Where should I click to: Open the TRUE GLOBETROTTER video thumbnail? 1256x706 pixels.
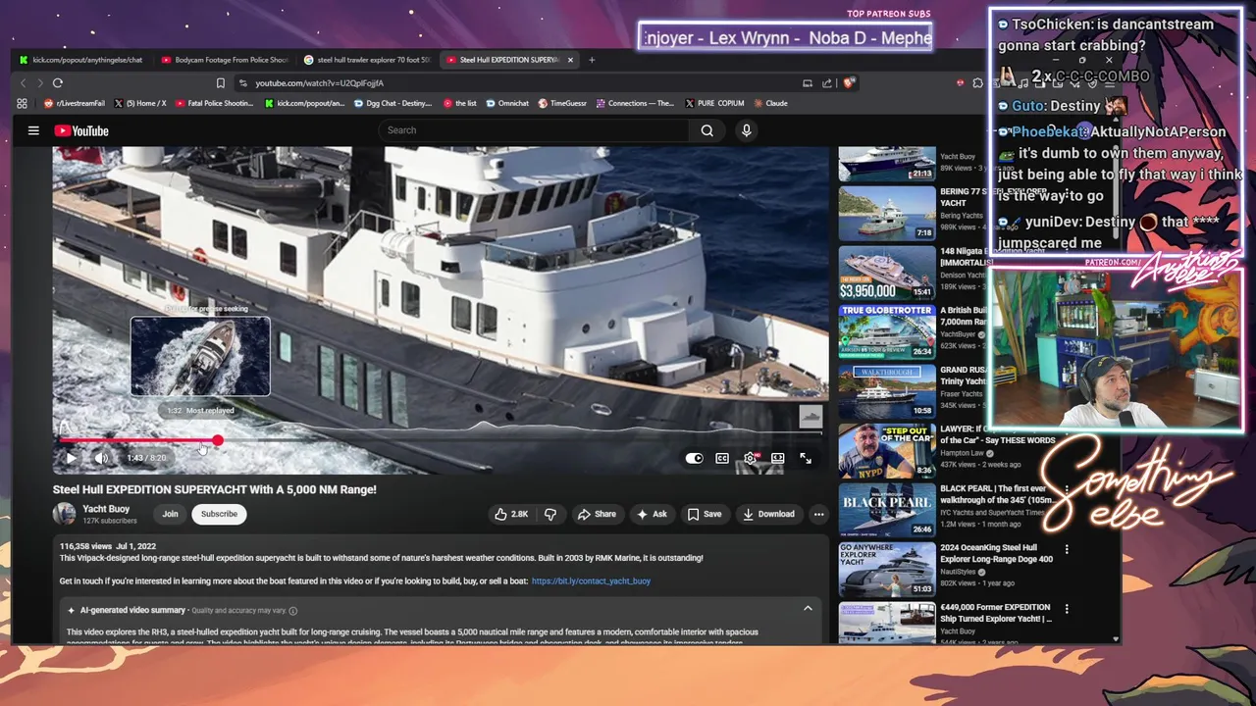(887, 331)
